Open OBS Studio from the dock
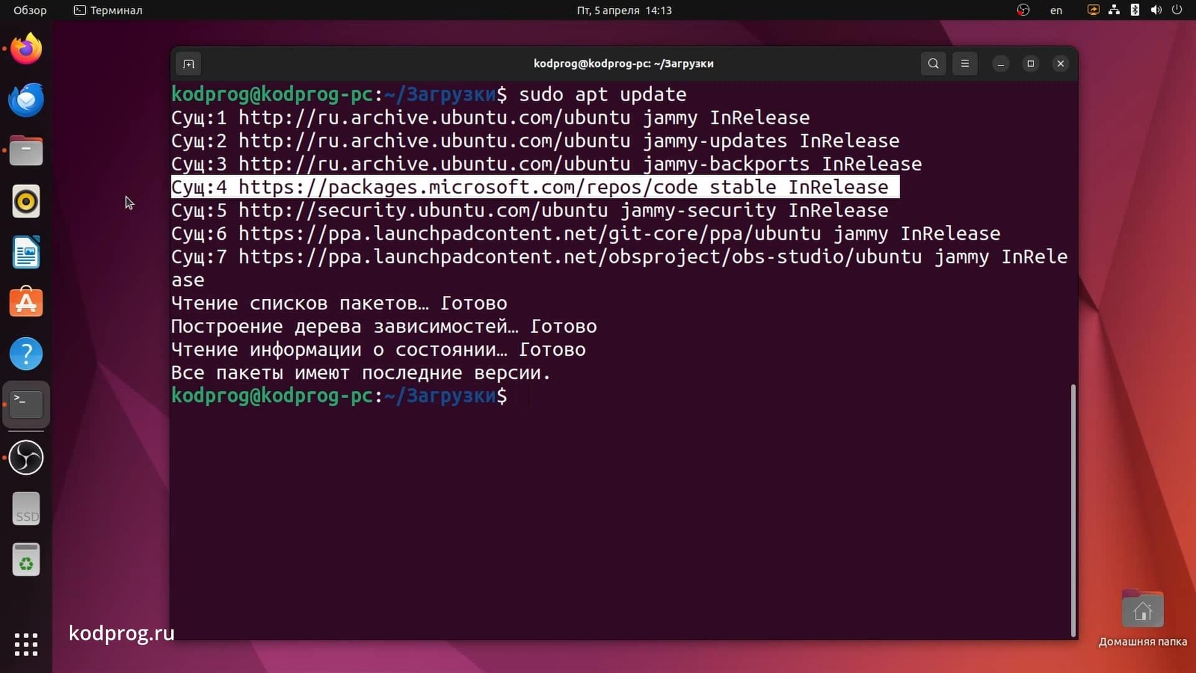 click(x=26, y=458)
